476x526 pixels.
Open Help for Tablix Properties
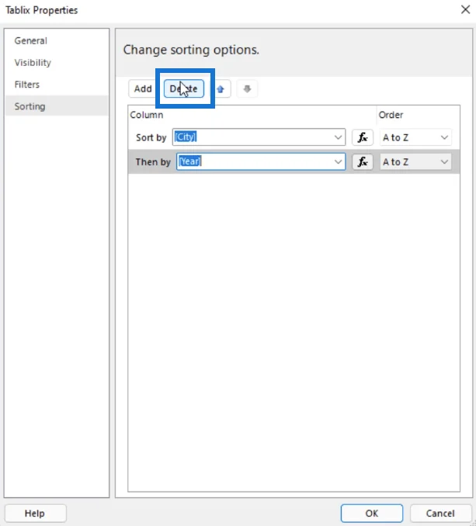[x=35, y=514]
